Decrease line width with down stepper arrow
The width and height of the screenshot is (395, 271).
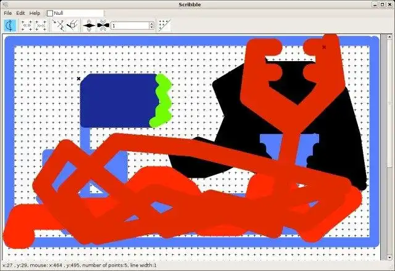(x=152, y=27)
